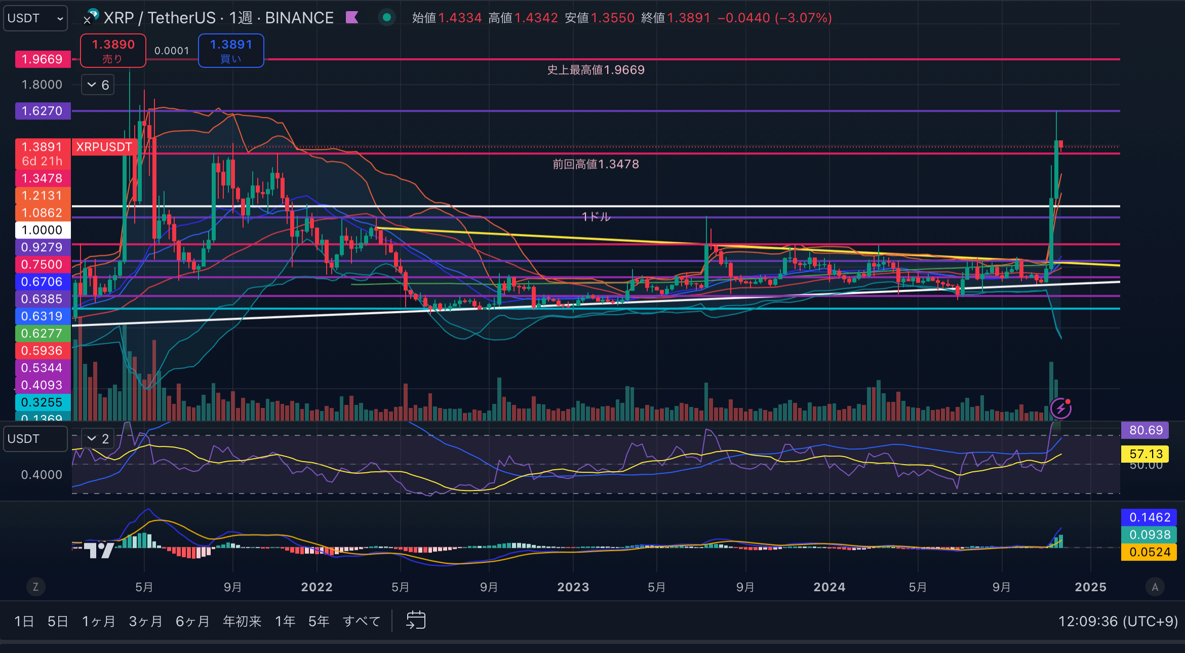The width and height of the screenshot is (1185, 653).
Task: Click the 1.2131 orange price label
Action: pyautogui.click(x=43, y=195)
